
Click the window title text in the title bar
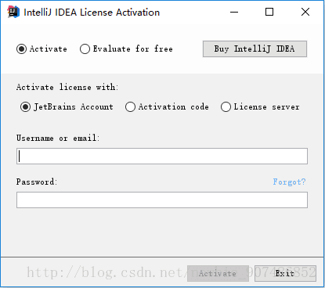pyautogui.click(x=92, y=13)
